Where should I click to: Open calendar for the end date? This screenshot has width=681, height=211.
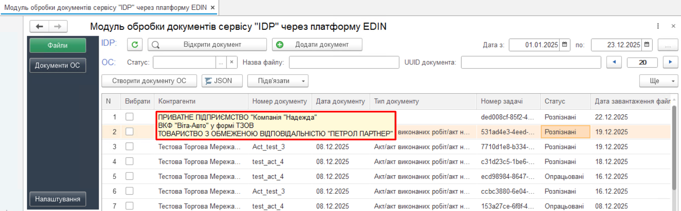[x=647, y=45]
